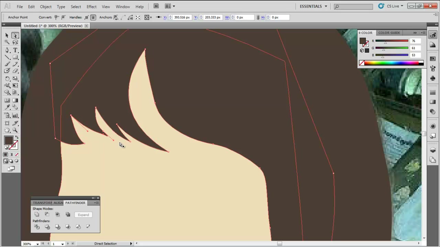Viewport: 440px width, 247px height.
Task: Select the Pen tool
Action: pyautogui.click(x=7, y=50)
